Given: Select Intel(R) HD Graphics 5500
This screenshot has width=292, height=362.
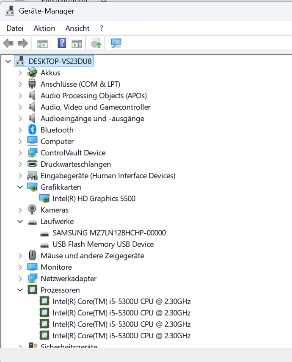Looking at the screenshot, I should point(94,199).
